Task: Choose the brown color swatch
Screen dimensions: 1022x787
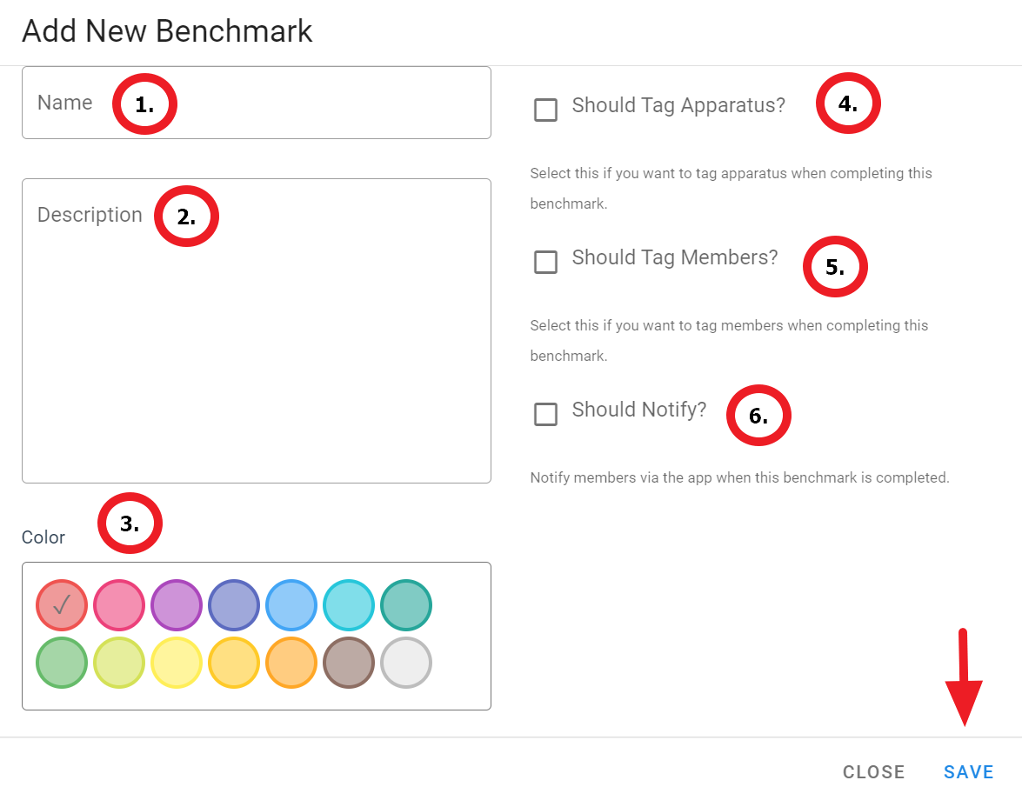Action: 349,662
